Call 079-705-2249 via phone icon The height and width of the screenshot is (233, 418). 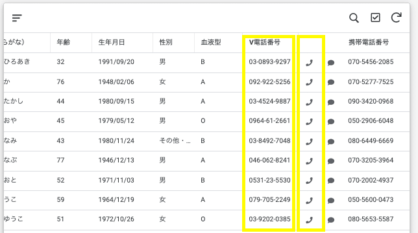(309, 201)
